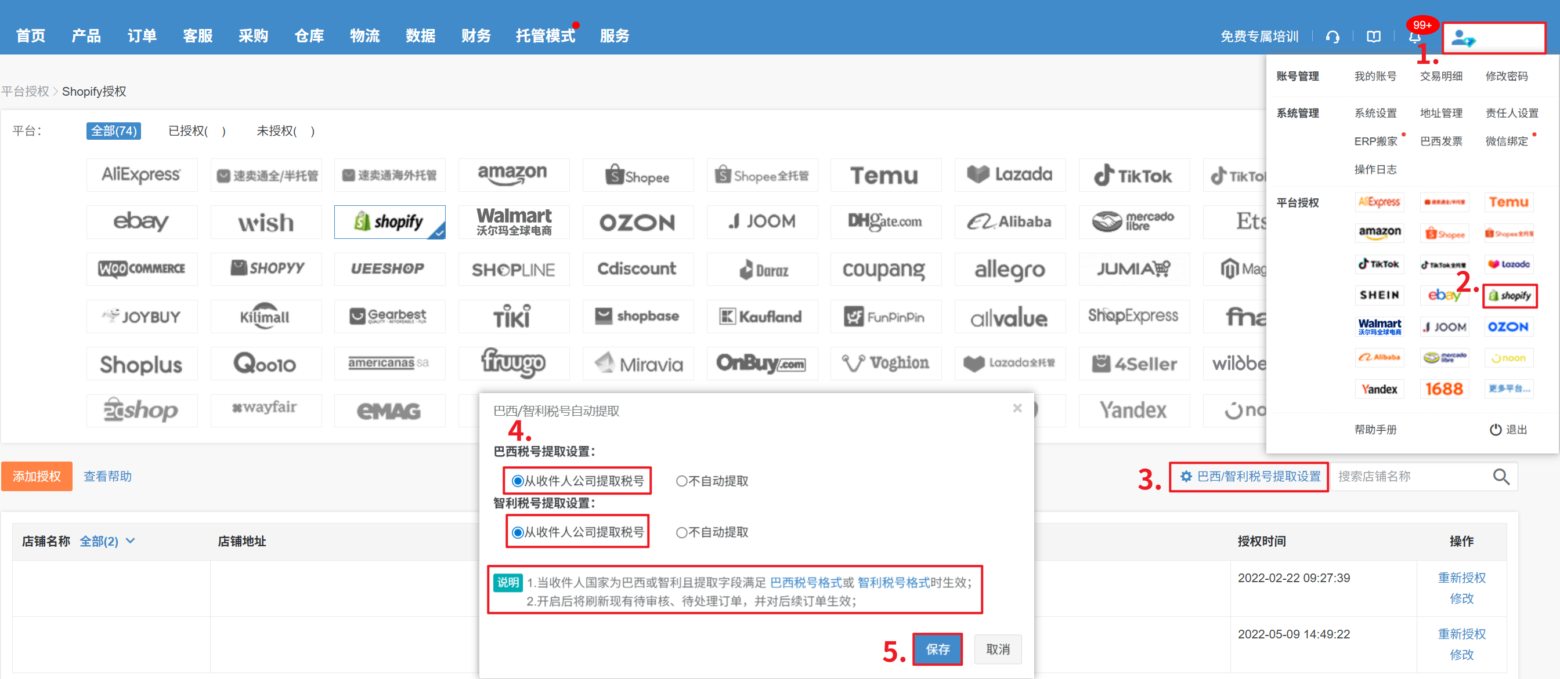Viewport: 1560px width, 679px height.
Task: Click the search magnifier icon
Action: [1501, 477]
